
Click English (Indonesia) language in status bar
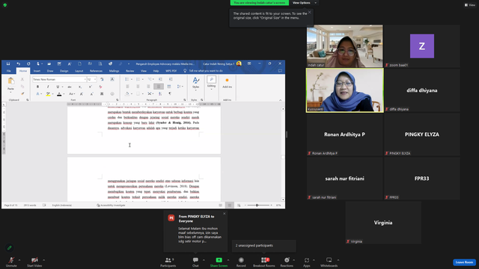click(x=61, y=205)
